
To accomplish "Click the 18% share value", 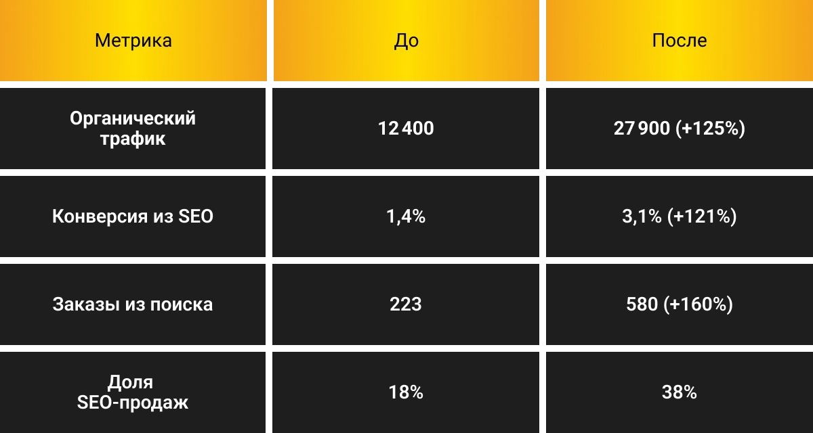I will click(406, 392).
